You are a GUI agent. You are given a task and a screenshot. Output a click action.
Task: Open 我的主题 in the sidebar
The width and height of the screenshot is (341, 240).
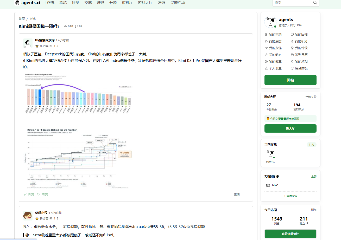click(273, 34)
